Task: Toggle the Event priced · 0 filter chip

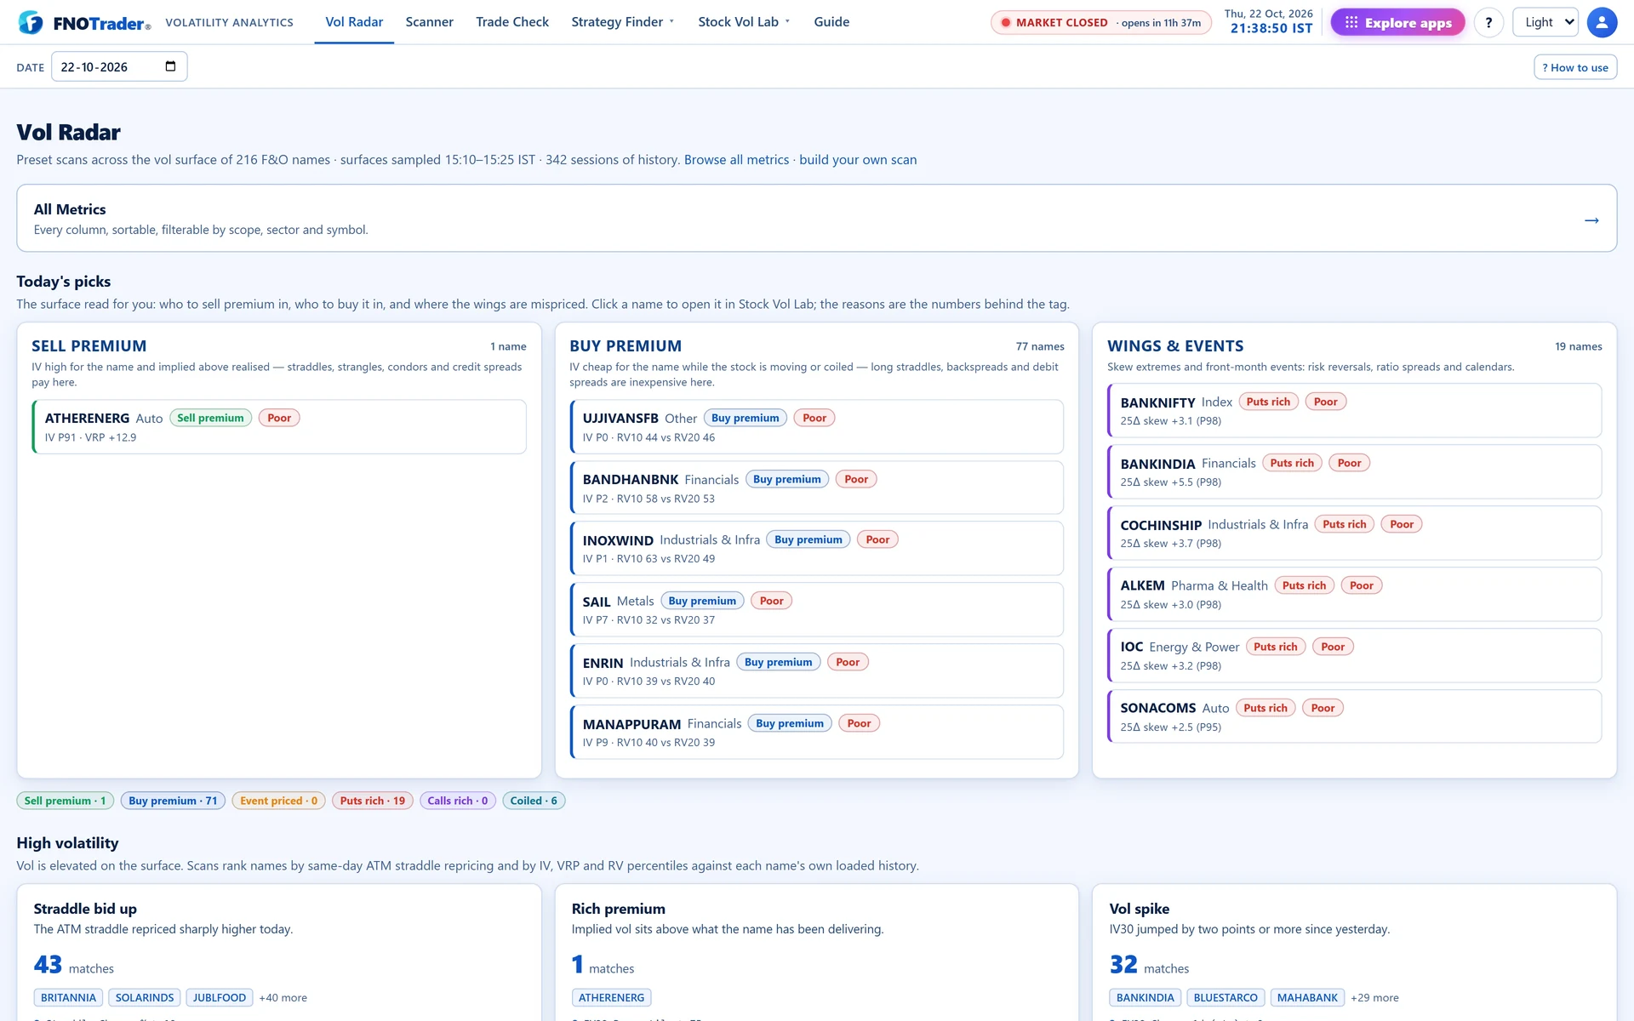Action: [278, 801]
